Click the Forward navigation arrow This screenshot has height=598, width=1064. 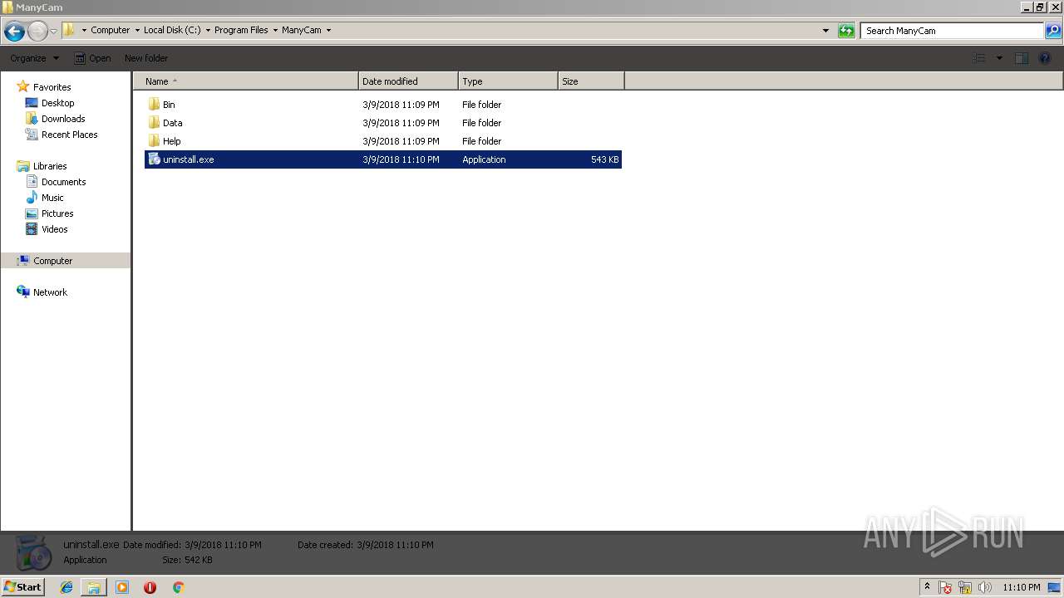[37, 32]
